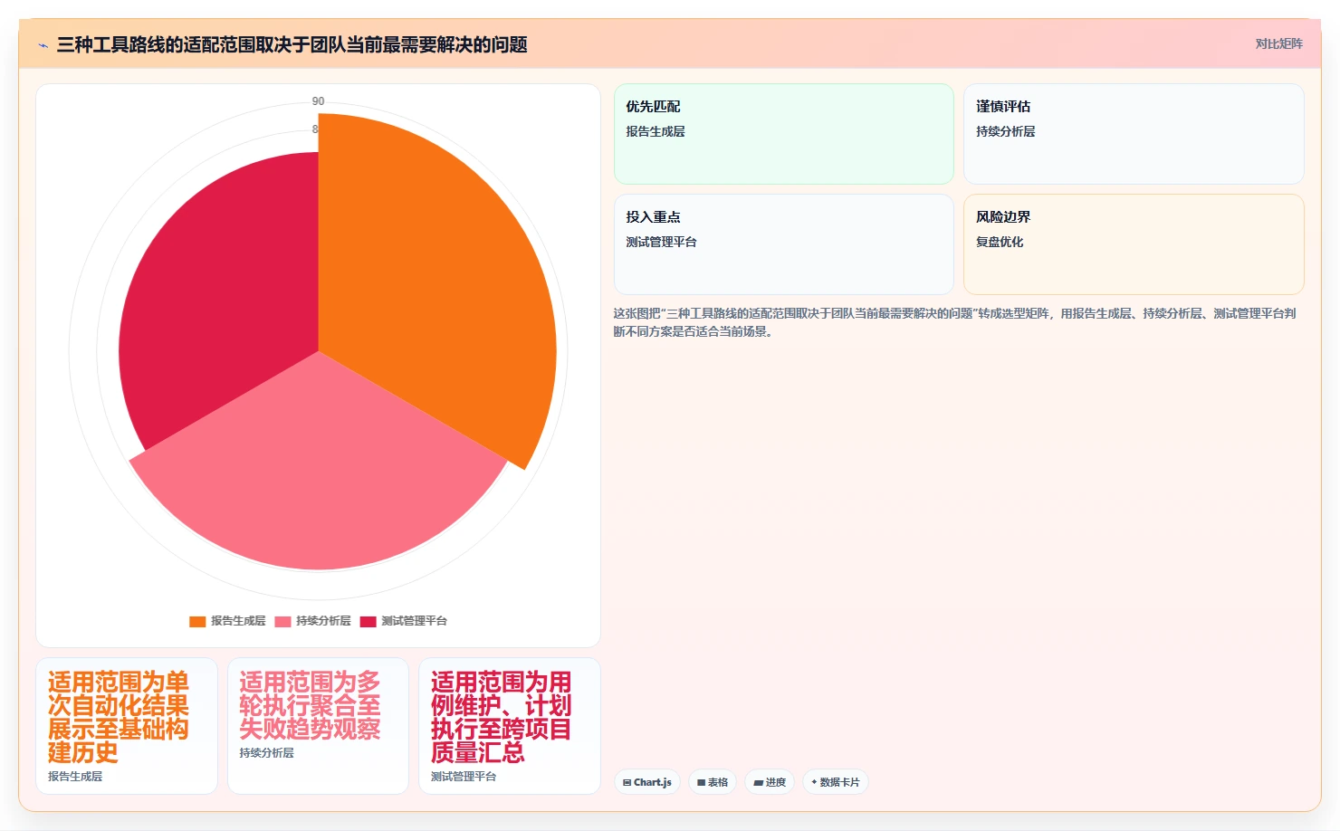
Task: Click the 适用范围为单次自动化结果 orange stat card
Action: 127,726
